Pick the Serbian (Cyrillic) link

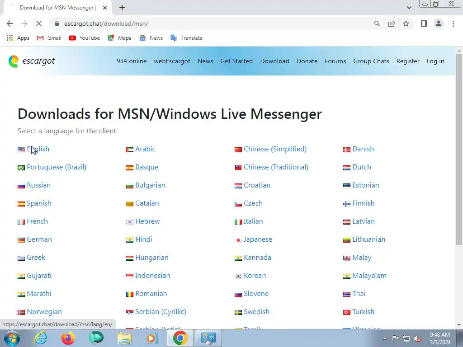point(161,312)
